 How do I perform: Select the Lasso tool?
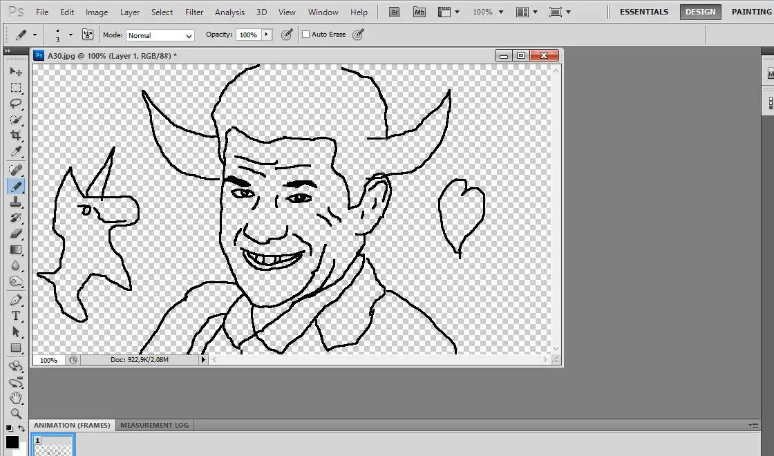15,104
